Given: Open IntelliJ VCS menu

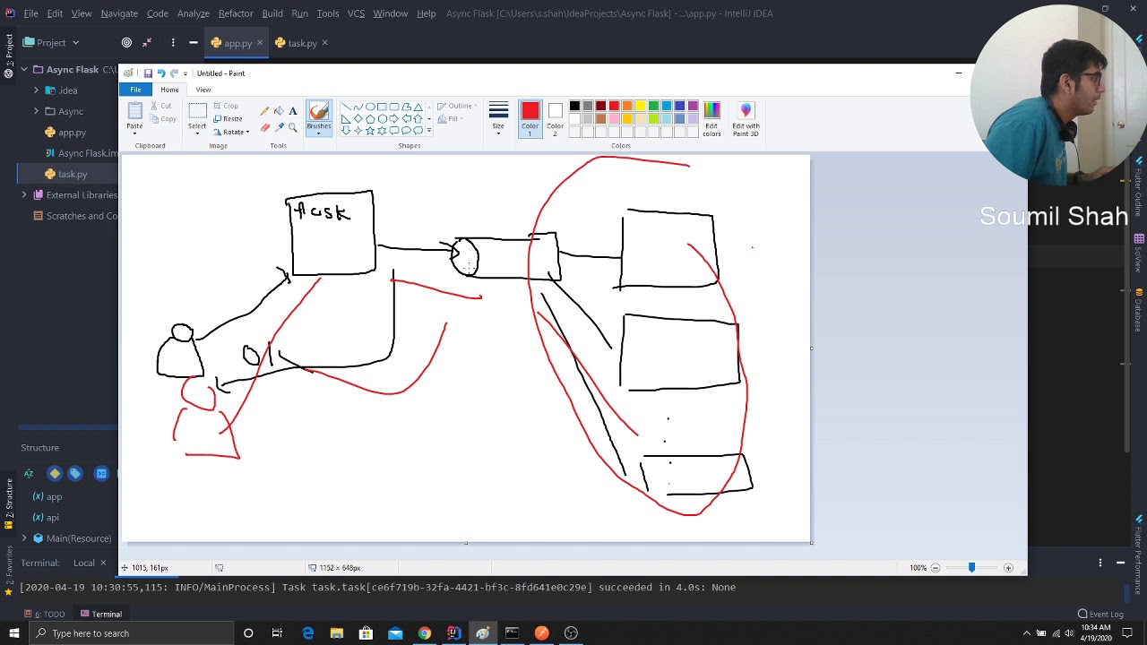Looking at the screenshot, I should coord(356,13).
